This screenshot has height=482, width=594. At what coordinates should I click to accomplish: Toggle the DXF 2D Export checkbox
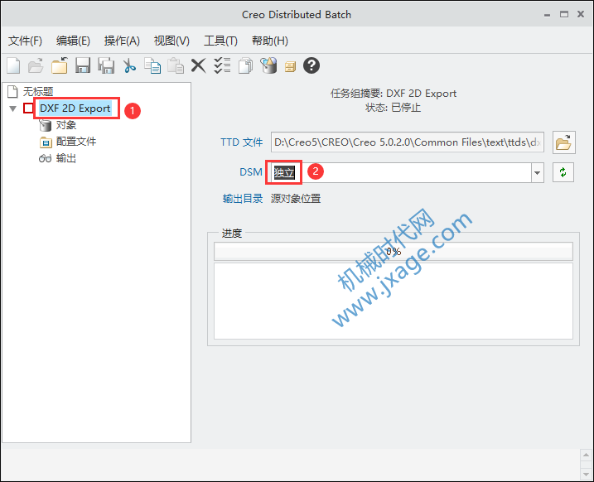28,108
